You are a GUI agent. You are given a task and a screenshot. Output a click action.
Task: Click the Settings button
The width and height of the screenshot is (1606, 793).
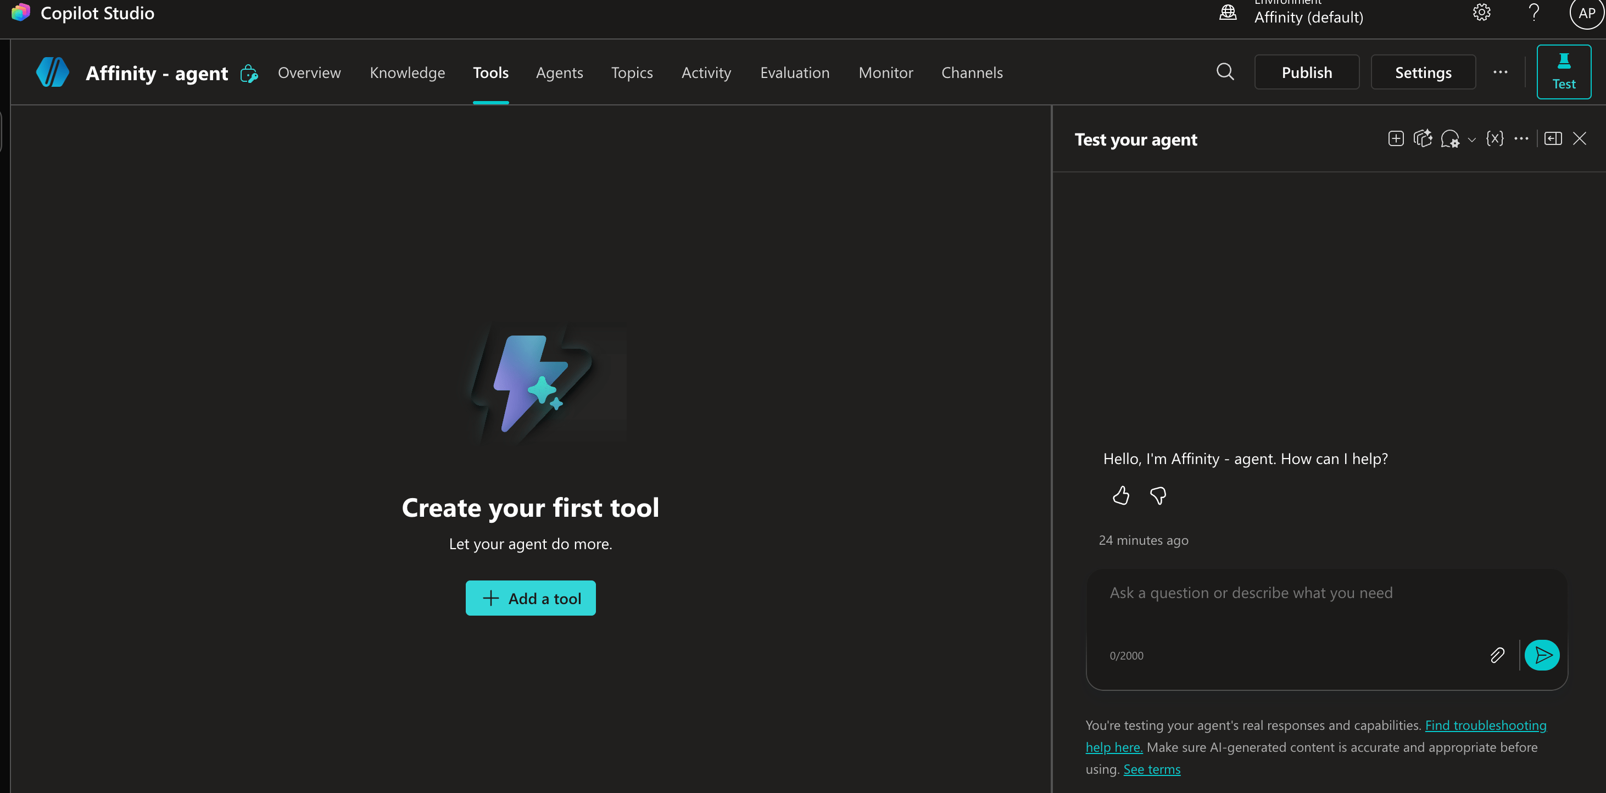coord(1423,72)
